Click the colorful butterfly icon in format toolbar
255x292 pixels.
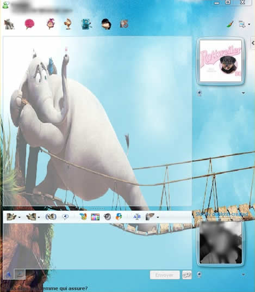click(83, 217)
